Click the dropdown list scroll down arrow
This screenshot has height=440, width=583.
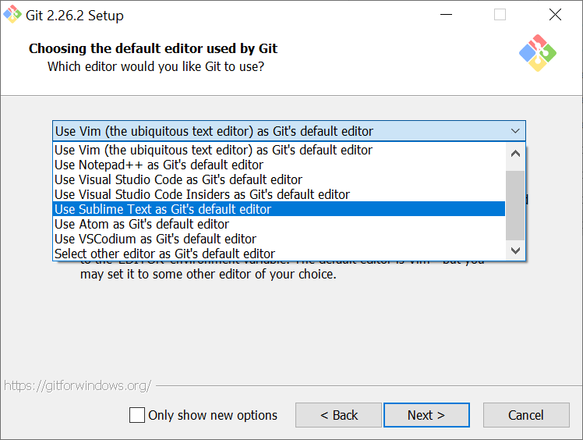pos(515,250)
